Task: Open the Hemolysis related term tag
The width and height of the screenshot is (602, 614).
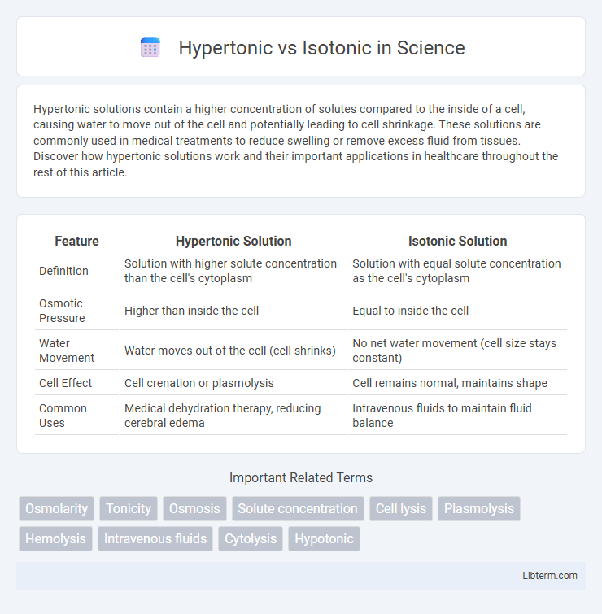Action: (55, 539)
